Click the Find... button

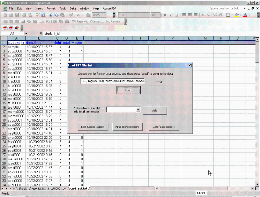pos(161,82)
